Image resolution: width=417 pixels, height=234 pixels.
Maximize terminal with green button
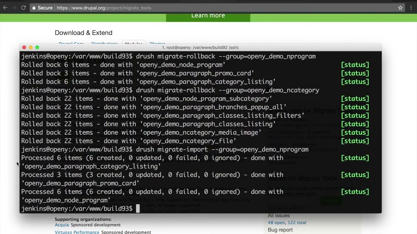click(37, 47)
